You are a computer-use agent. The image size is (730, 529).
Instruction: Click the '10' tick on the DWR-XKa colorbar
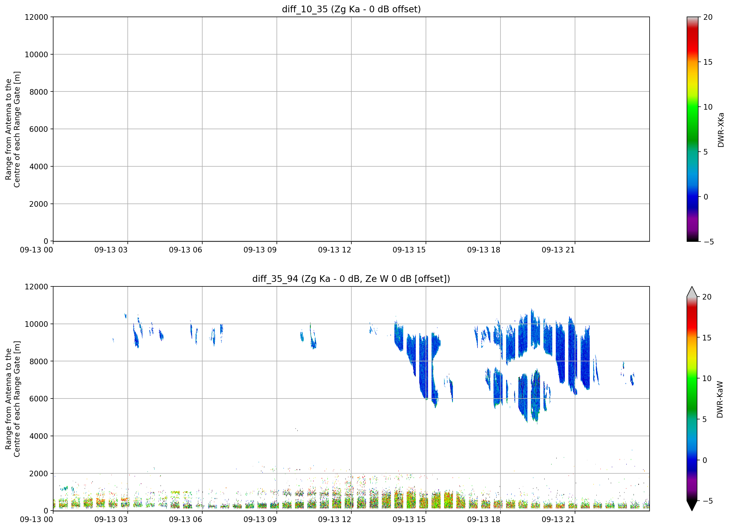click(708, 107)
